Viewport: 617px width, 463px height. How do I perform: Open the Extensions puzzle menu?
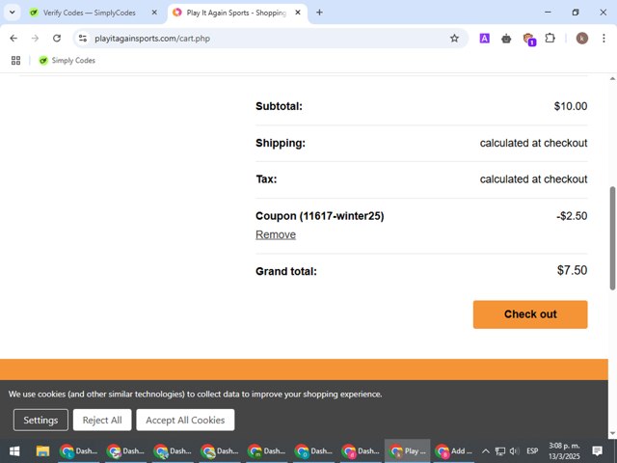[550, 39]
